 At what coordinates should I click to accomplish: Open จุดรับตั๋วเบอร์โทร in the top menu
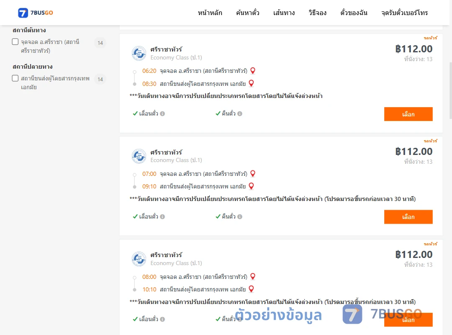tap(404, 13)
